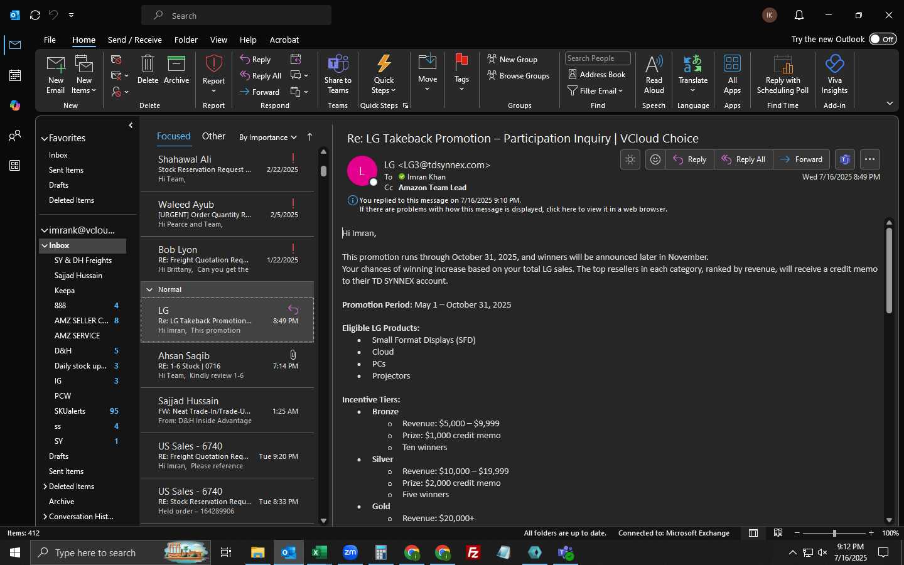Open Copilot icon in left sidebar
This screenshot has width=904, height=565.
coord(15,105)
